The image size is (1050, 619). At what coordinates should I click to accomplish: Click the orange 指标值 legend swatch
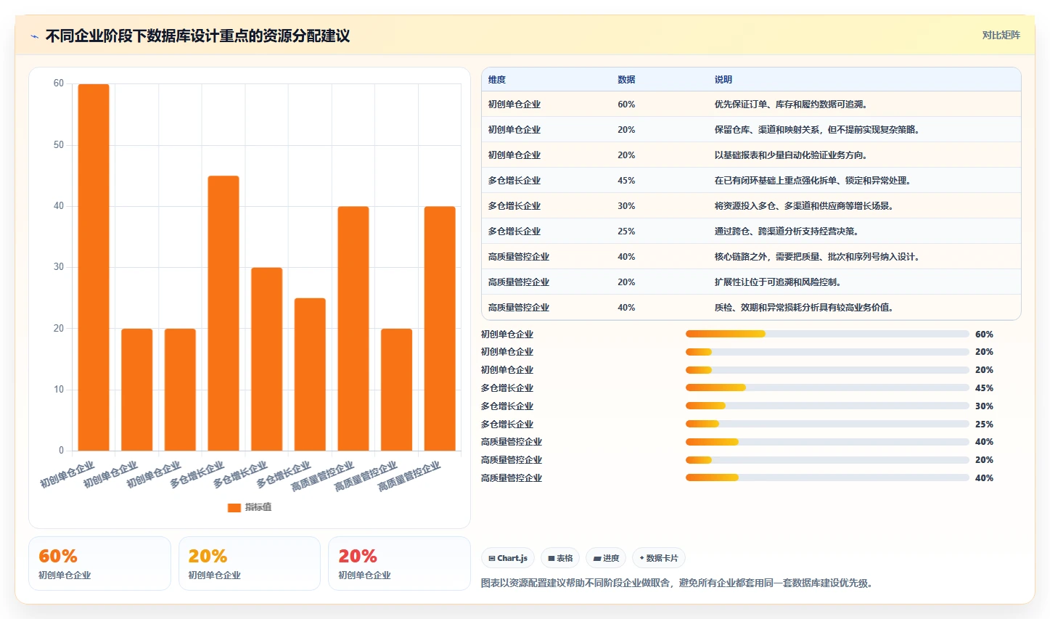click(234, 508)
